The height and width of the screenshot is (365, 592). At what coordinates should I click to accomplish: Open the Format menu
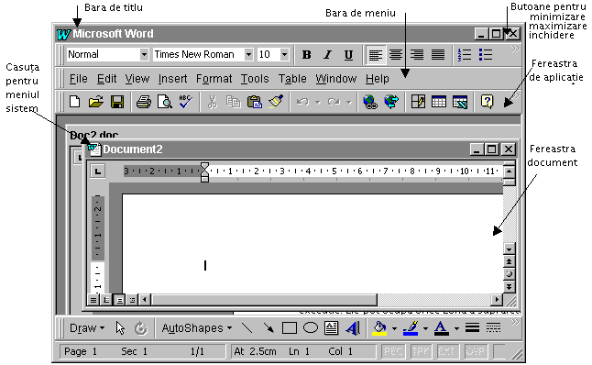click(x=214, y=79)
